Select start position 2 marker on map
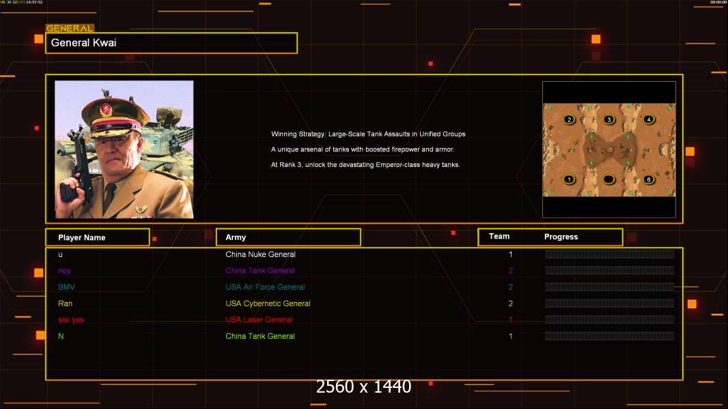 pos(569,120)
